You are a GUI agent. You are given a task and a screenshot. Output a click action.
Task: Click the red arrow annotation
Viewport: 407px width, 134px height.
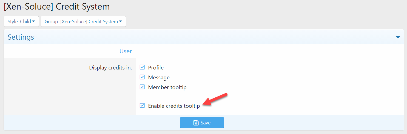215,99
